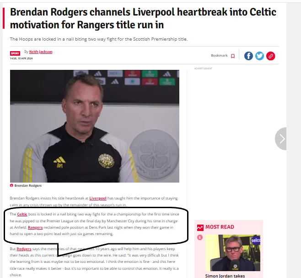The width and height of the screenshot is (301, 278).
Task: Click the article headline about Brendan Rodgers
Action: (143, 18)
